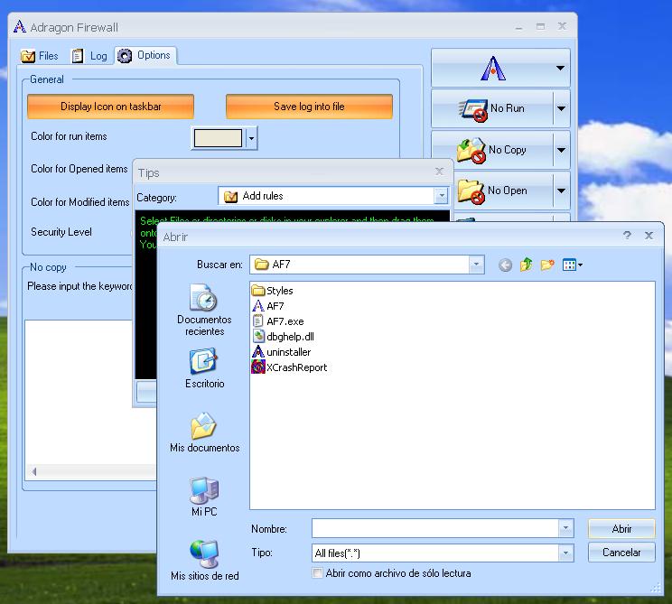Screen dimensions: 672x604
Task: Close the Tips window
Action: [x=439, y=172]
